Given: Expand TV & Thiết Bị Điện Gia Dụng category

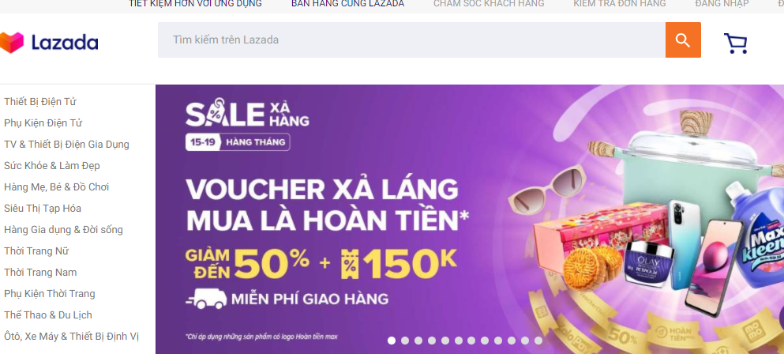Looking at the screenshot, I should pyautogui.click(x=66, y=145).
